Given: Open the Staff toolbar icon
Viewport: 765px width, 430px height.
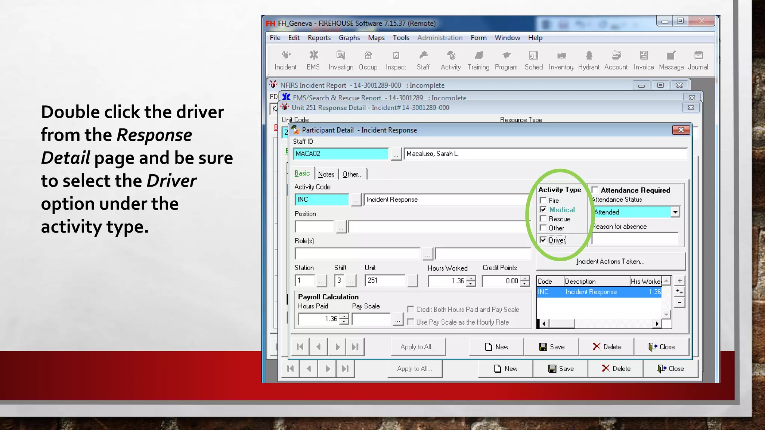Looking at the screenshot, I should (423, 60).
